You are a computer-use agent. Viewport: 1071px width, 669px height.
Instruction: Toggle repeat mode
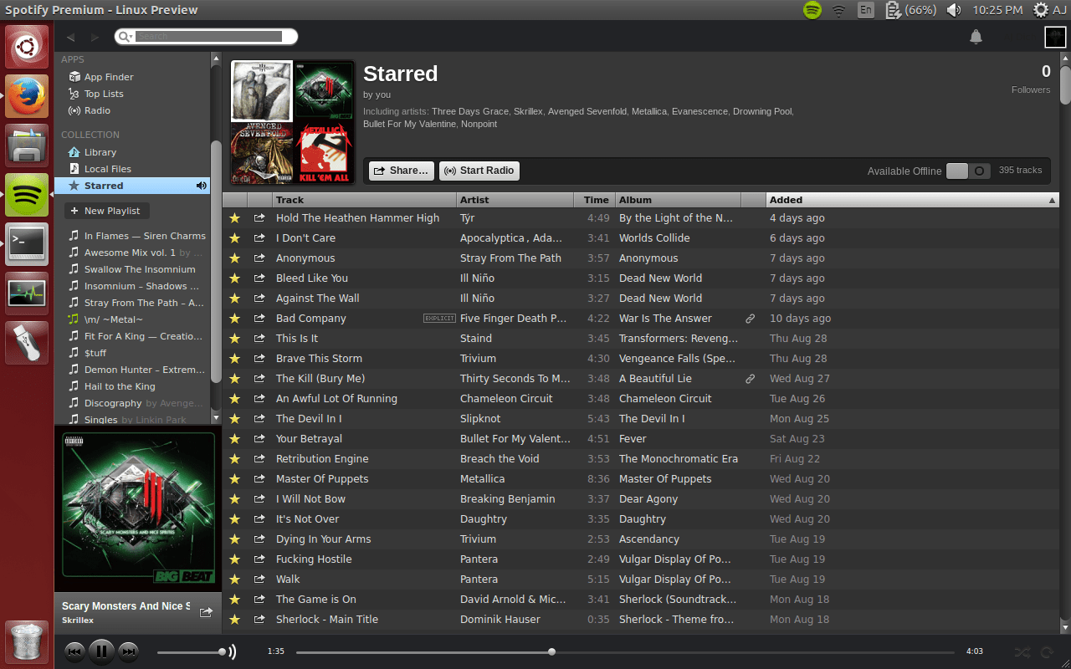coord(1047,651)
